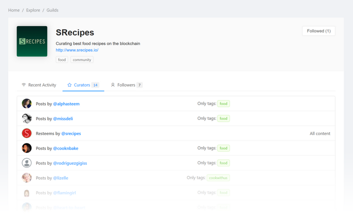Open @flamingirl's avatar
This screenshot has width=353, height=215.
(x=27, y=192)
